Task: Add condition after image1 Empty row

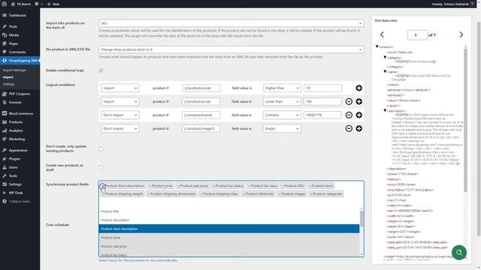Action: [358, 128]
